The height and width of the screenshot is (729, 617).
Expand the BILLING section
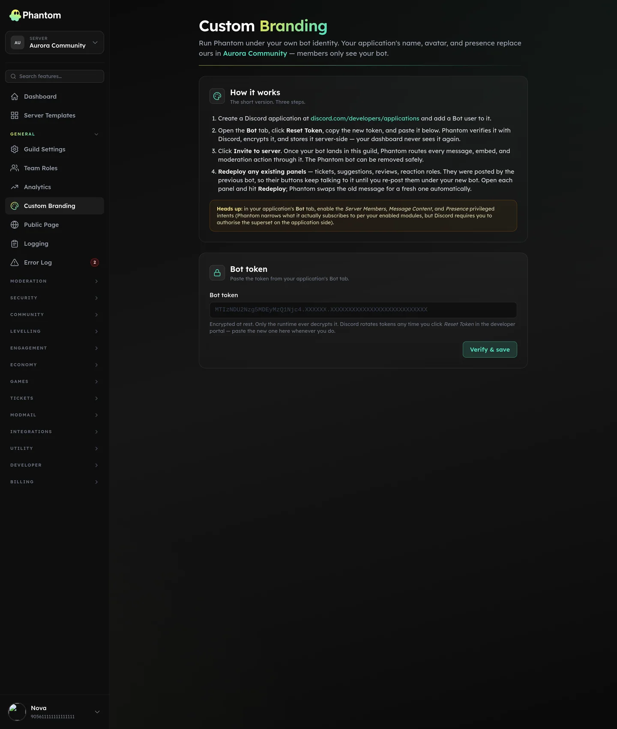coord(54,482)
